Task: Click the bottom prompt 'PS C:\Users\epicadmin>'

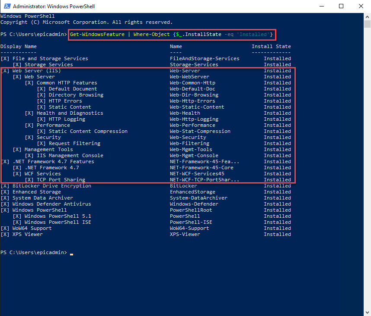Action: click(x=34, y=252)
